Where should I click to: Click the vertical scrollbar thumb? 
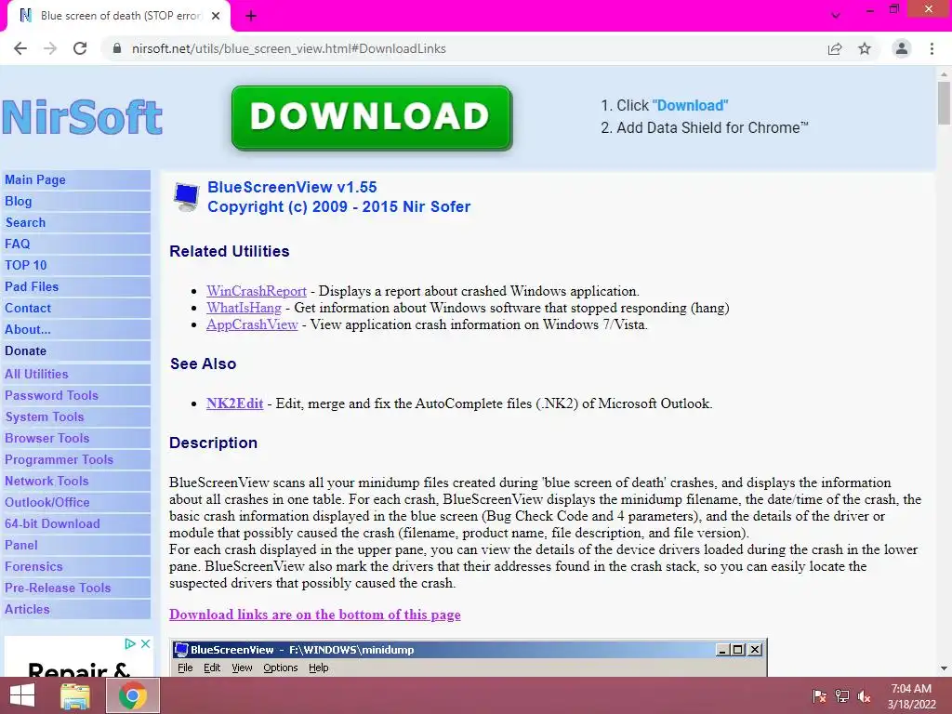click(944, 102)
